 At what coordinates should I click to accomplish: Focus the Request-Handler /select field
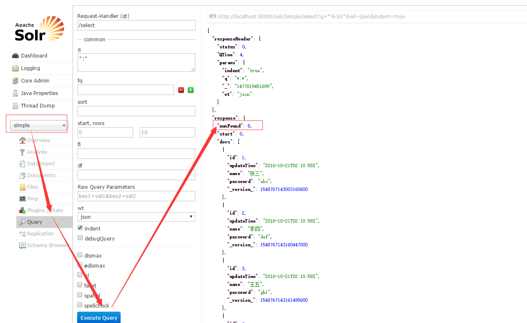pos(136,25)
